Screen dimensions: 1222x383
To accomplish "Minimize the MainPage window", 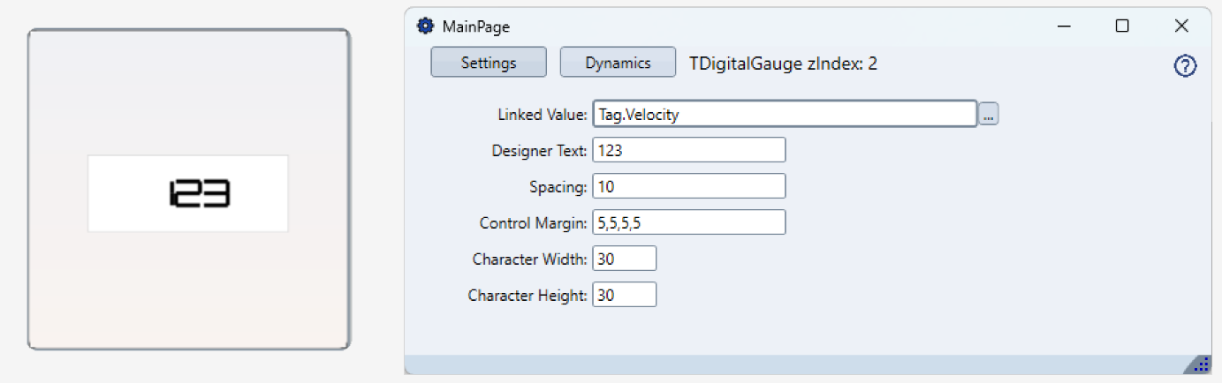I will tap(1065, 26).
